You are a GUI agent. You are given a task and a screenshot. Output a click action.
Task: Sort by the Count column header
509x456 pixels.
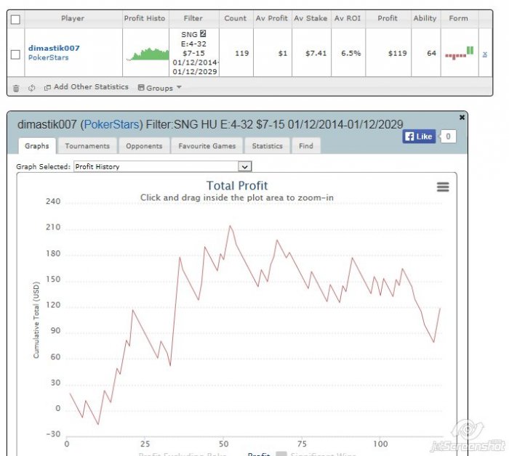[236, 18]
